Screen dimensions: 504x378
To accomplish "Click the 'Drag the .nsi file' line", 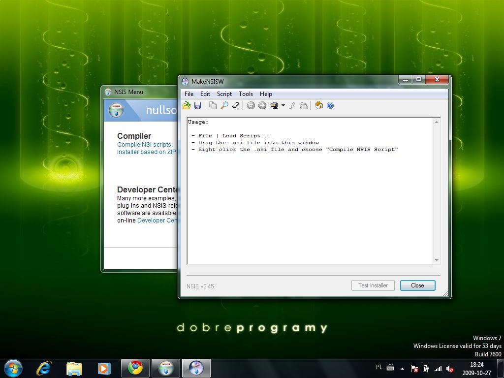I will pyautogui.click(x=255, y=142).
